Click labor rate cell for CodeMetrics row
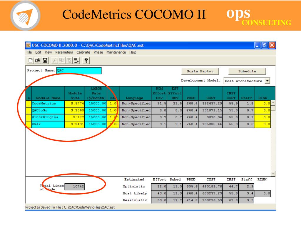Viewport: 301px width, 226px height. [x=96, y=103]
